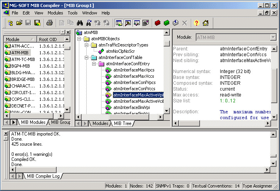Select the atmInterfaceMaxActiveVpi node
The image size is (280, 191).
click(138, 95)
